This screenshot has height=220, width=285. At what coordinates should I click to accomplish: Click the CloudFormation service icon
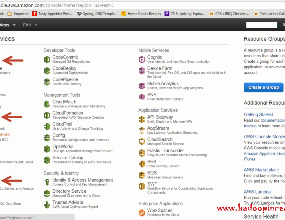(47, 115)
